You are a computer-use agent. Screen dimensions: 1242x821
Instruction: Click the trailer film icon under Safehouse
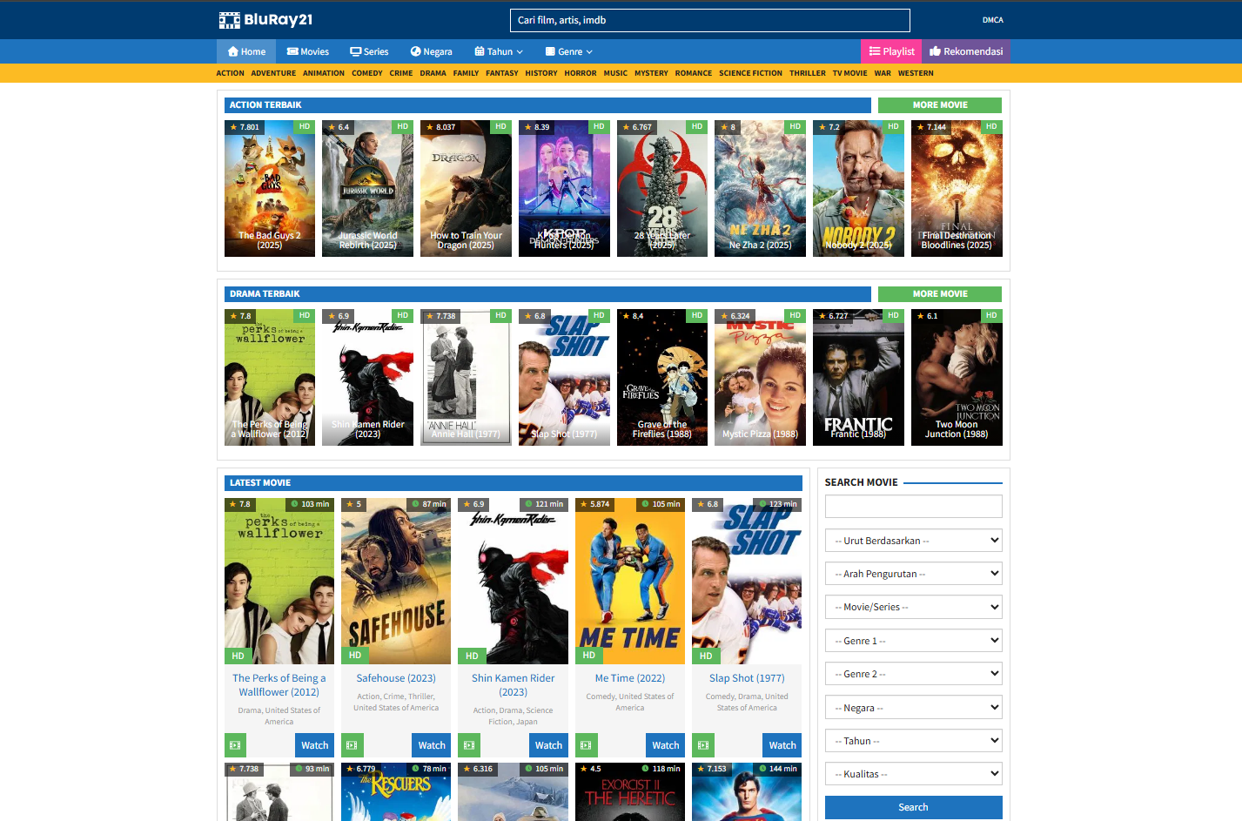(352, 745)
